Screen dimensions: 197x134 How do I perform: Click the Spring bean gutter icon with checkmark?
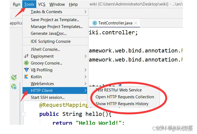click(14, 77)
